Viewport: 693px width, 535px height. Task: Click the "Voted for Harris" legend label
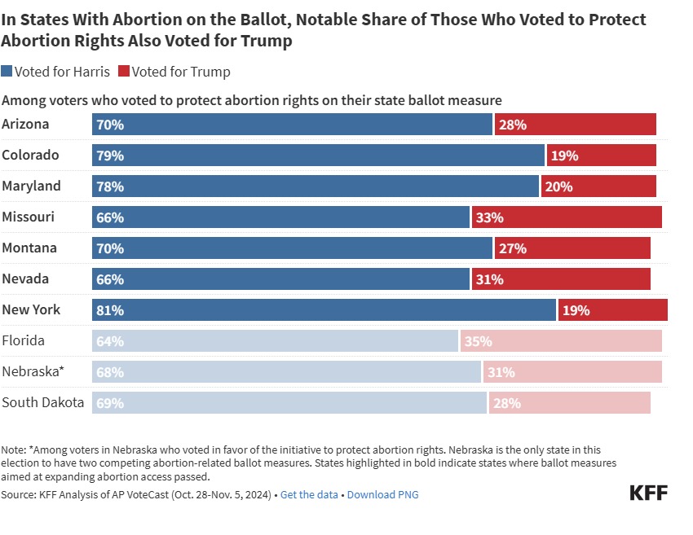62,72
